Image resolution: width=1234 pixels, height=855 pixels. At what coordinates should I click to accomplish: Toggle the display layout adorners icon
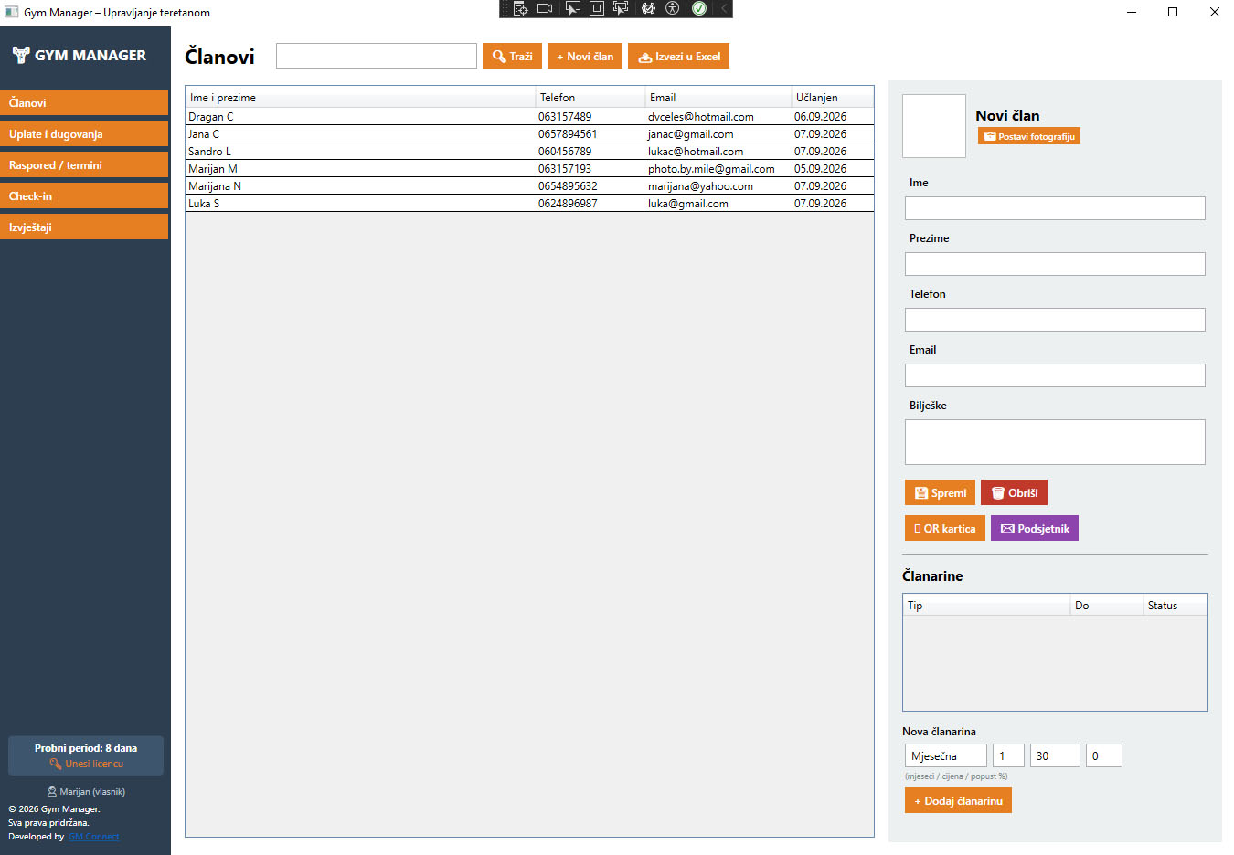pos(597,8)
